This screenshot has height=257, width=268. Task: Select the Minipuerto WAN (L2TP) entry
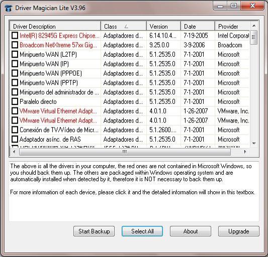pyautogui.click(x=48, y=54)
